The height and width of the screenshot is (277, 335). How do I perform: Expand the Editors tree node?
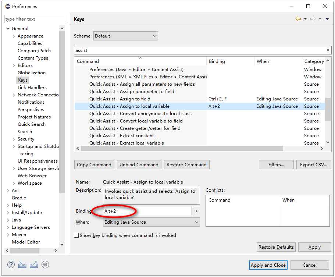14,65
